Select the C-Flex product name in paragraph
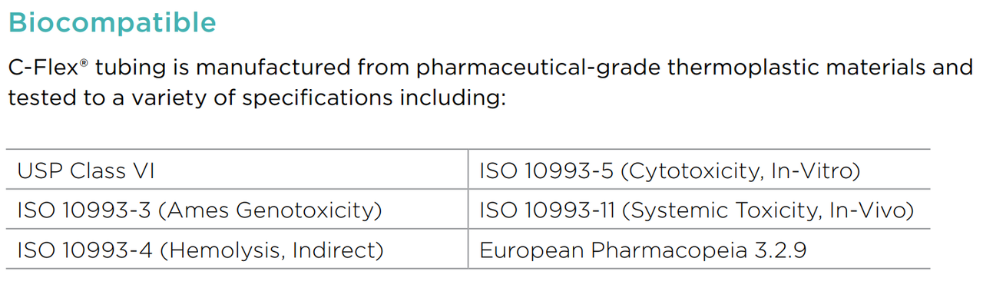 point(43,68)
